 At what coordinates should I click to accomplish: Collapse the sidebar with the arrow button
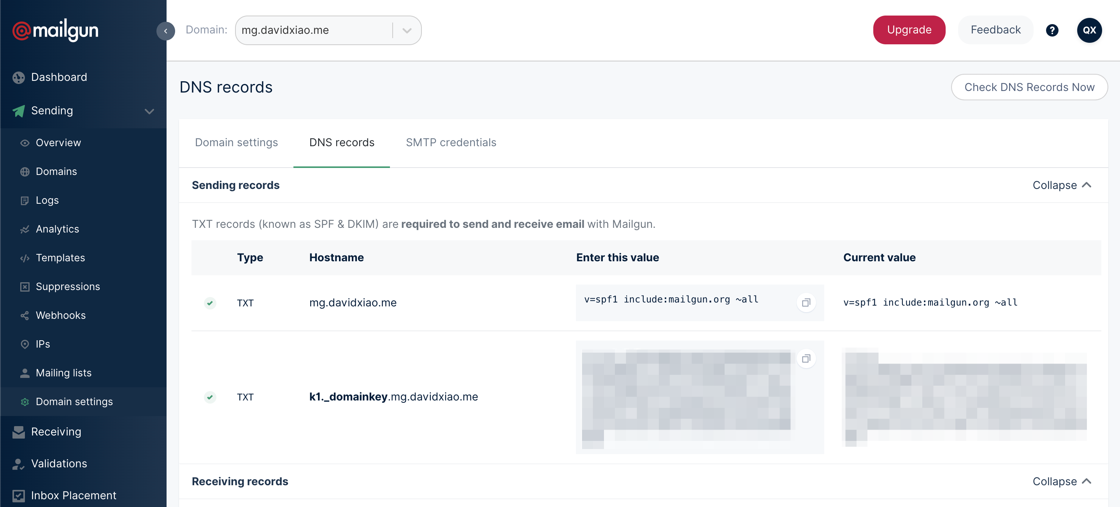tap(166, 31)
